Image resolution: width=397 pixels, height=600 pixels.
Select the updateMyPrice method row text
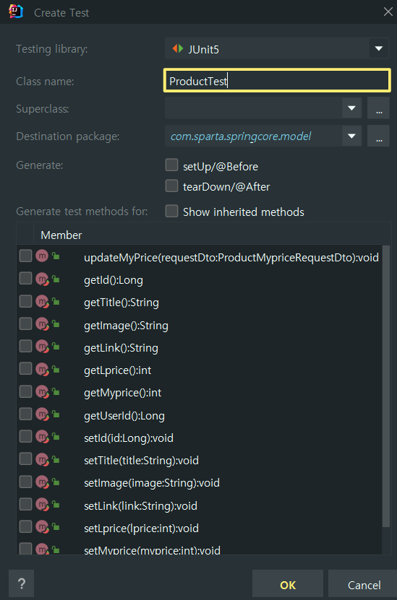(x=231, y=258)
